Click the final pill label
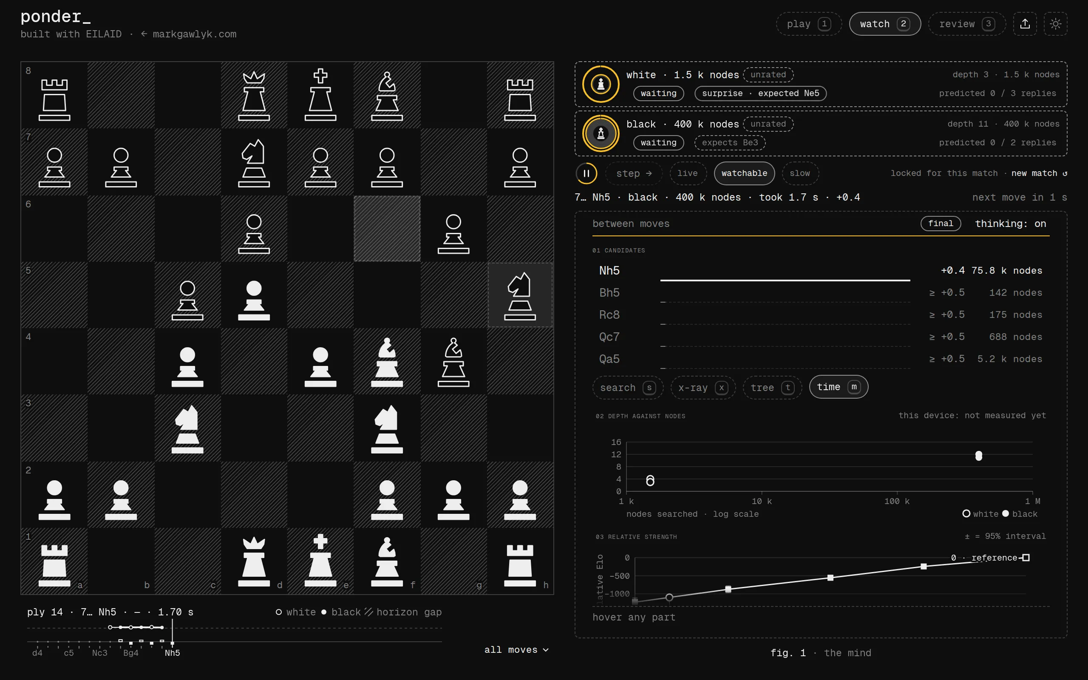The height and width of the screenshot is (680, 1088). pyautogui.click(x=941, y=224)
